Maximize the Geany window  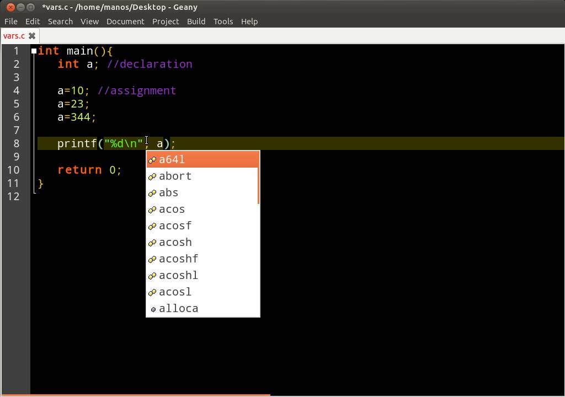31,7
